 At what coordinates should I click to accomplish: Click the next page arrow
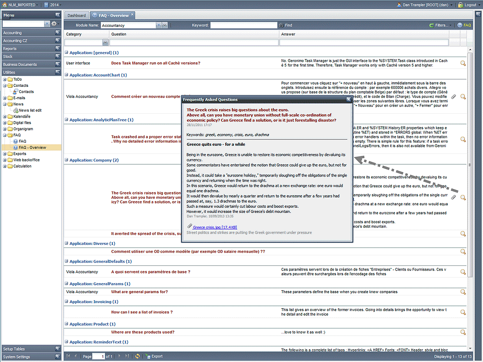[x=119, y=356]
